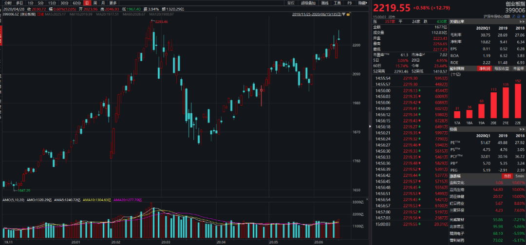Image resolution: width=526 pixels, height=245 pixels.
Task: Open the 更多 period options
Action: tap(113, 3)
